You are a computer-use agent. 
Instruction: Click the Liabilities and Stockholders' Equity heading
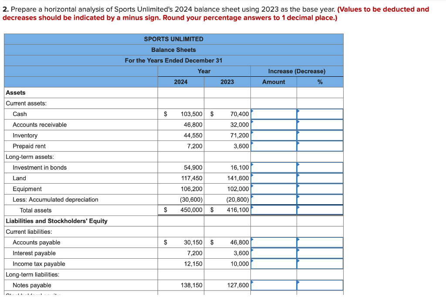click(57, 221)
